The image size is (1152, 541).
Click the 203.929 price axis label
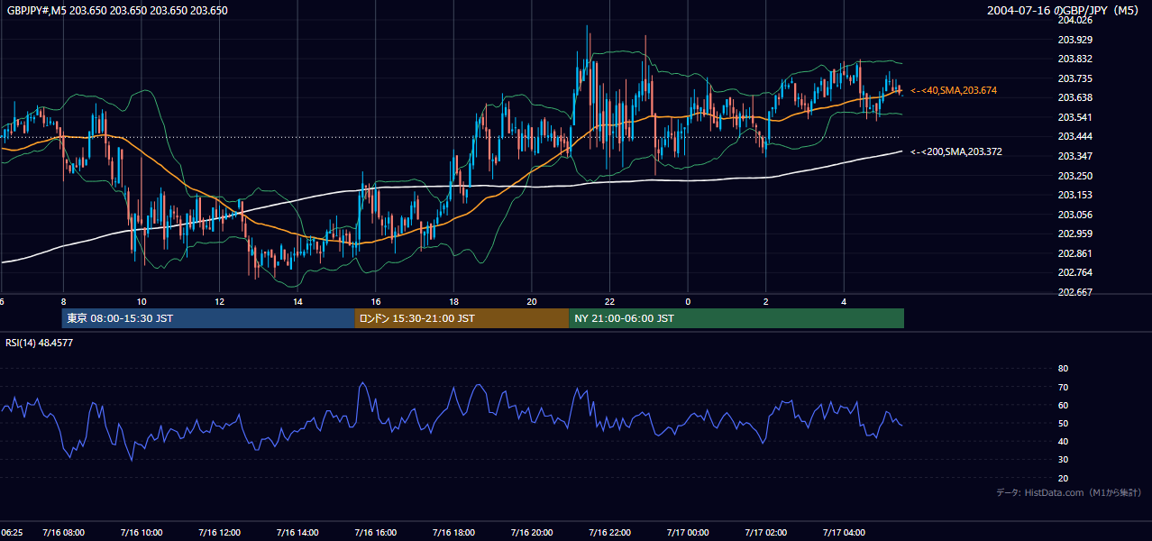(1074, 40)
